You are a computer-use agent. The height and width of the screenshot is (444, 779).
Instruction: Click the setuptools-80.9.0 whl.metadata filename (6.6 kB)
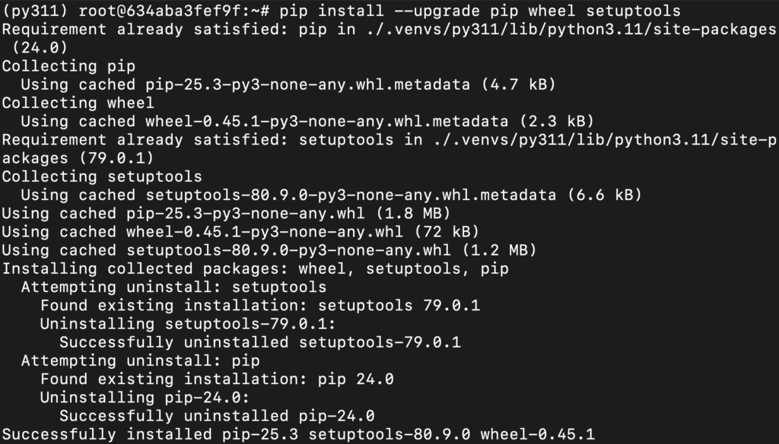[351, 195]
